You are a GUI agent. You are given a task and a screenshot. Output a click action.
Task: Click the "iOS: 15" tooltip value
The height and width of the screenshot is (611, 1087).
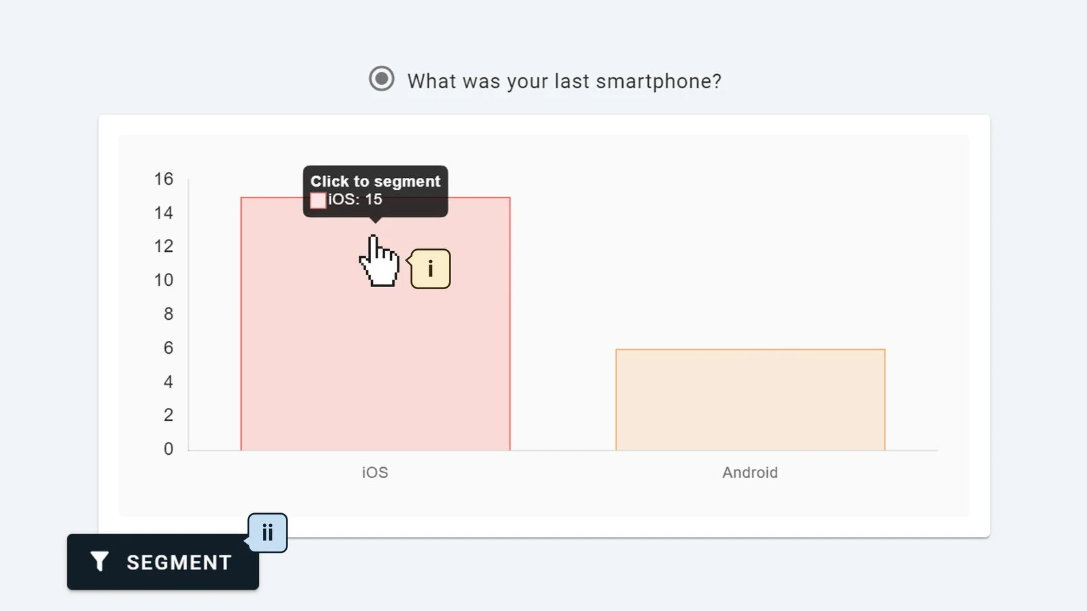coord(355,200)
